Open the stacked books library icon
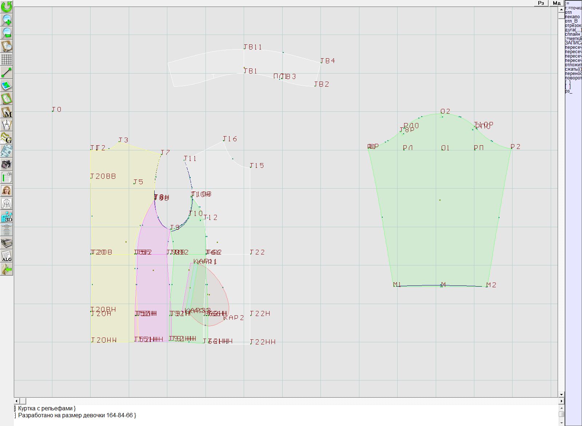This screenshot has height=426, width=582. [x=7, y=243]
